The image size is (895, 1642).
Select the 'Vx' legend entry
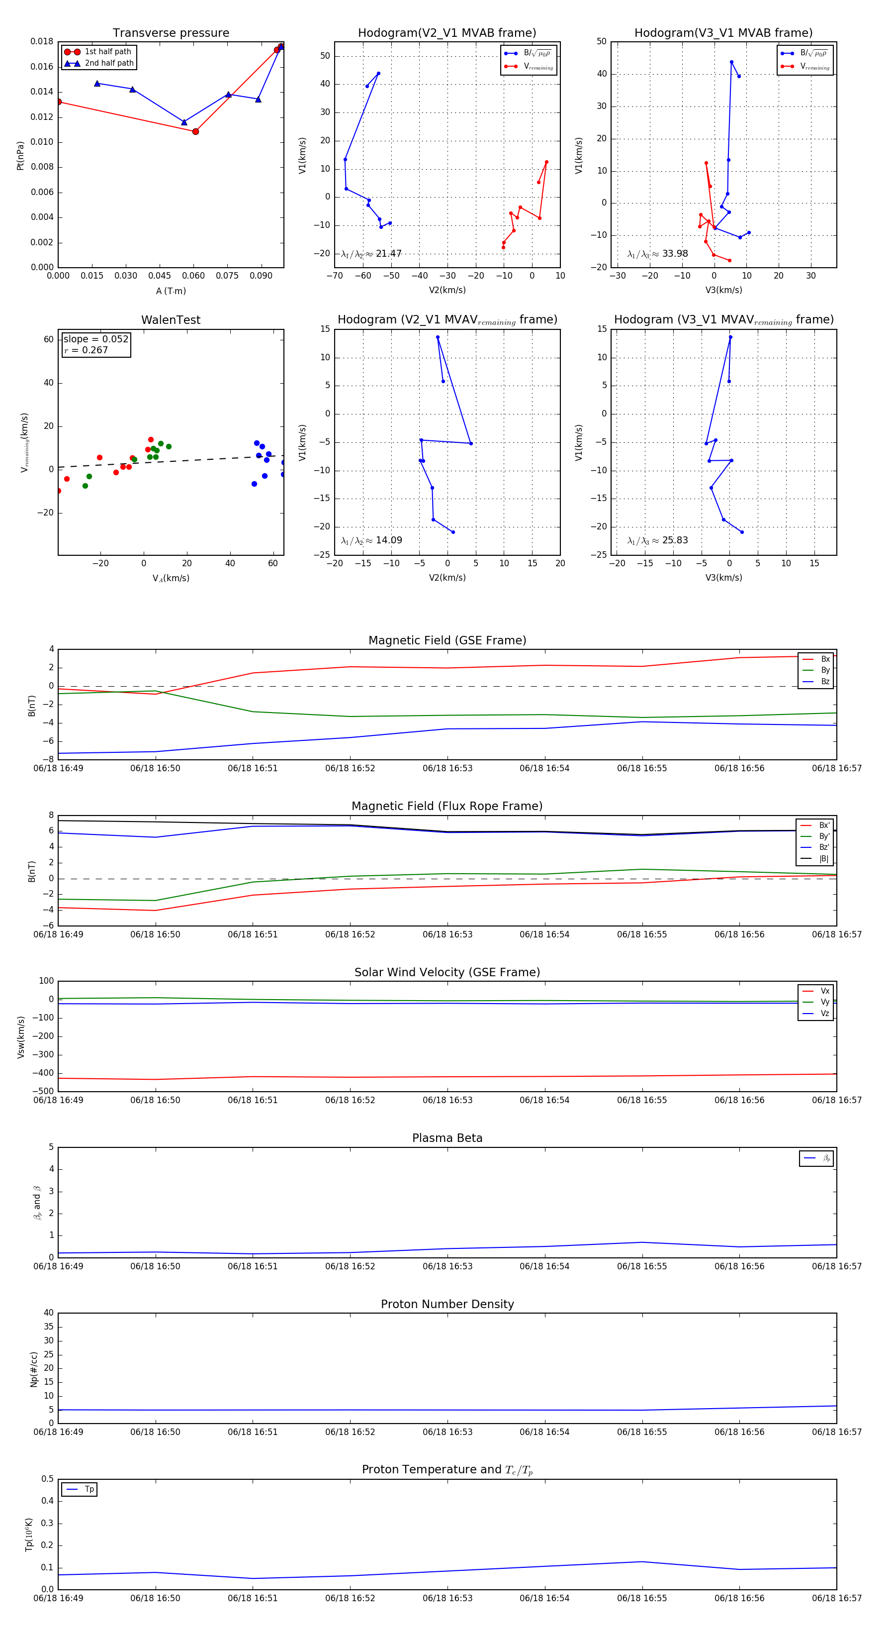[x=816, y=991]
